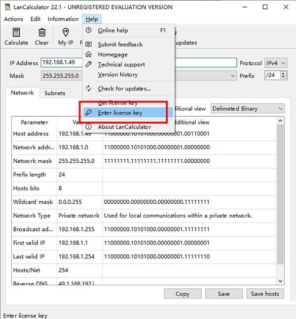Switch to the Network tab
This screenshot has width=296, height=319.
tap(22, 93)
